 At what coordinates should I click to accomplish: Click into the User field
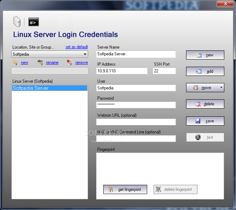[x=136, y=88]
